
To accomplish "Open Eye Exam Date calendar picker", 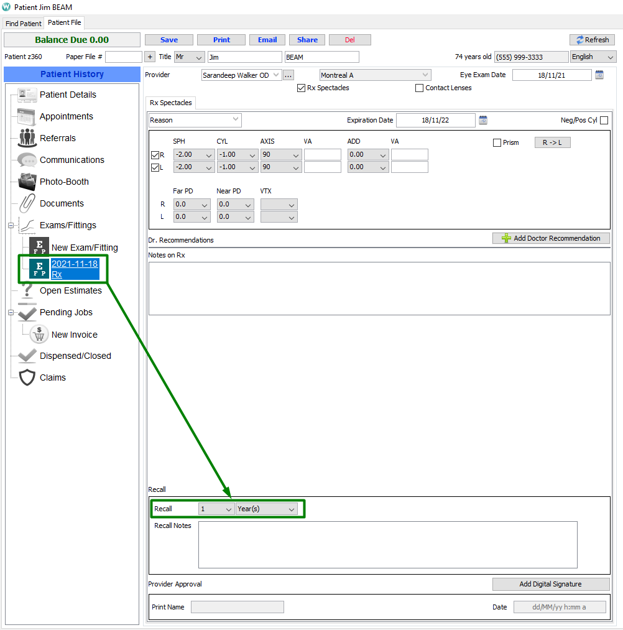I will pos(599,75).
